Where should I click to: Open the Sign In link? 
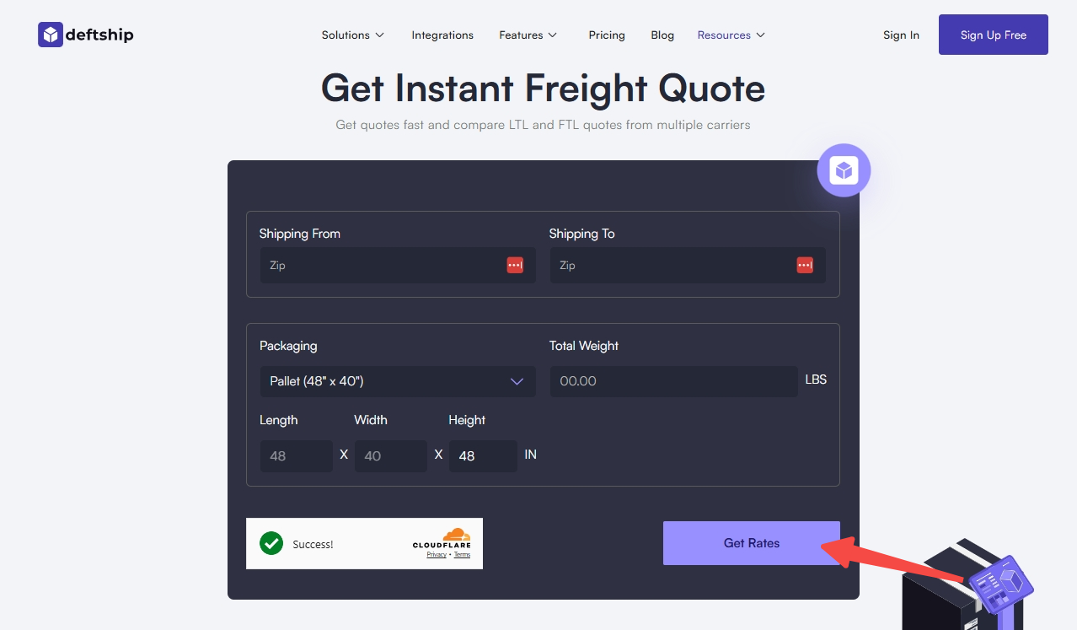(x=901, y=35)
